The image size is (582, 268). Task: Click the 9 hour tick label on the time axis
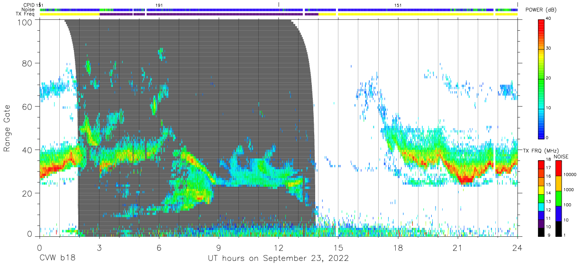click(219, 247)
